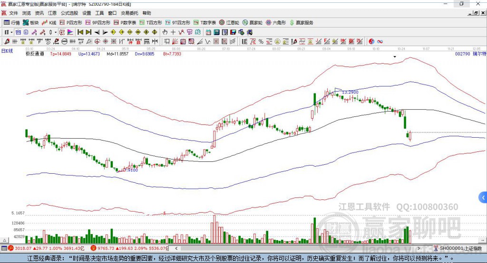Open the 设置 menu

pos(87,13)
